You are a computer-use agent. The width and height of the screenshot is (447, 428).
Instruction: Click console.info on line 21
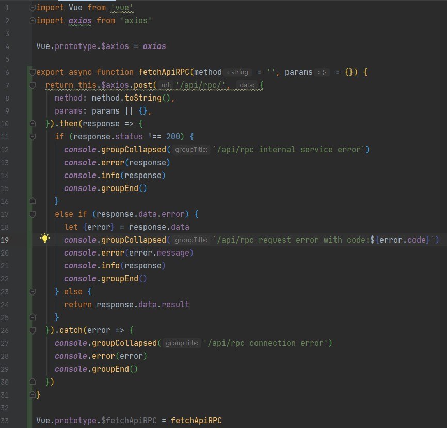coord(92,266)
